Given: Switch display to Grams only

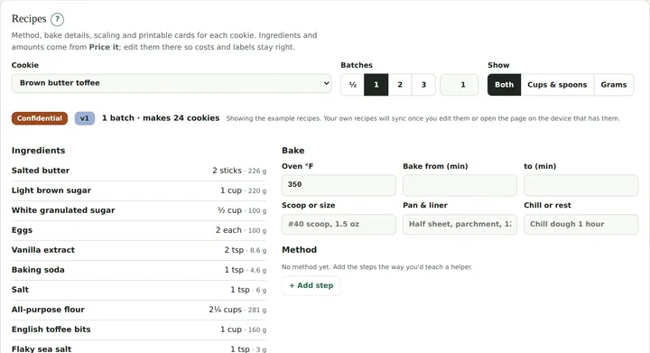Looking at the screenshot, I should (614, 85).
